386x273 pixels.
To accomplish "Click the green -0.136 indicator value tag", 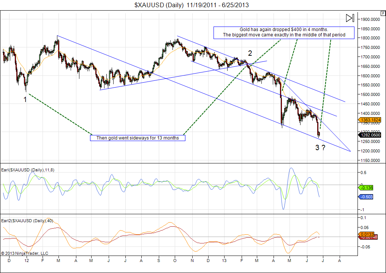I will [x=367, y=187].
